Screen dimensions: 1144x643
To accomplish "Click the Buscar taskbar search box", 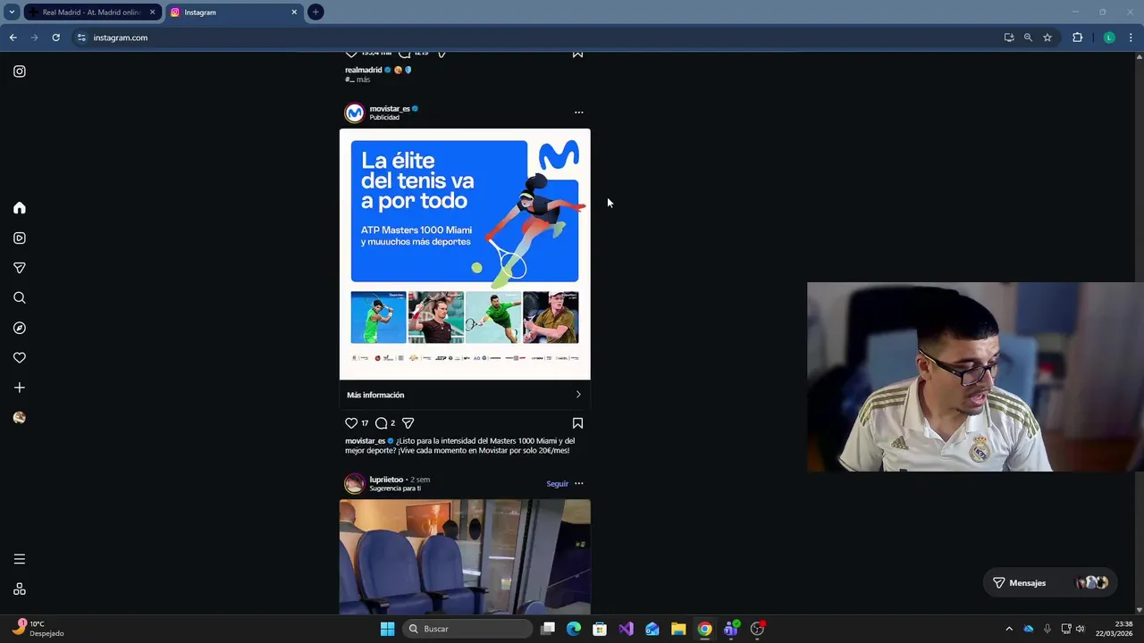I will [x=467, y=629].
